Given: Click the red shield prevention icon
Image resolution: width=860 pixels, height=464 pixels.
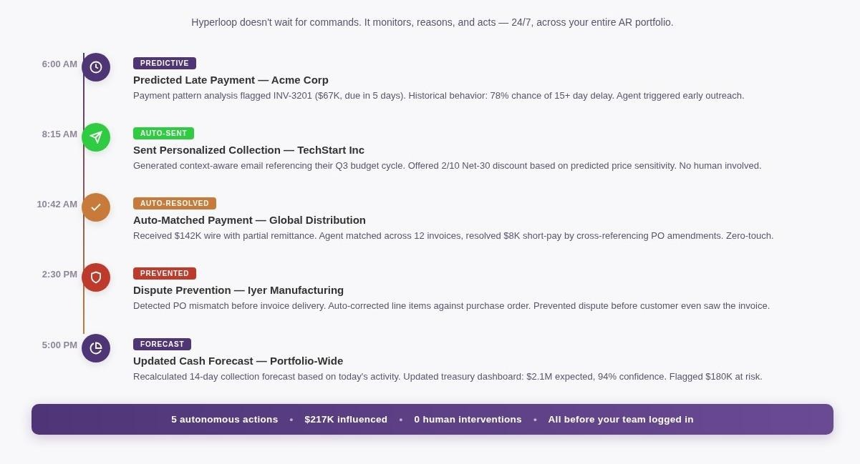Looking at the screenshot, I should (96, 277).
